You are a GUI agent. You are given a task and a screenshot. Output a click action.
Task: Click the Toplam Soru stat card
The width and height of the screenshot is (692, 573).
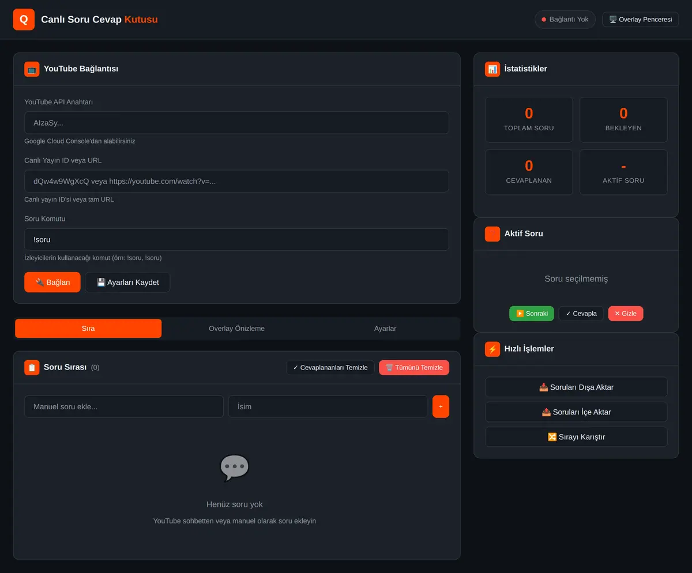click(529, 120)
